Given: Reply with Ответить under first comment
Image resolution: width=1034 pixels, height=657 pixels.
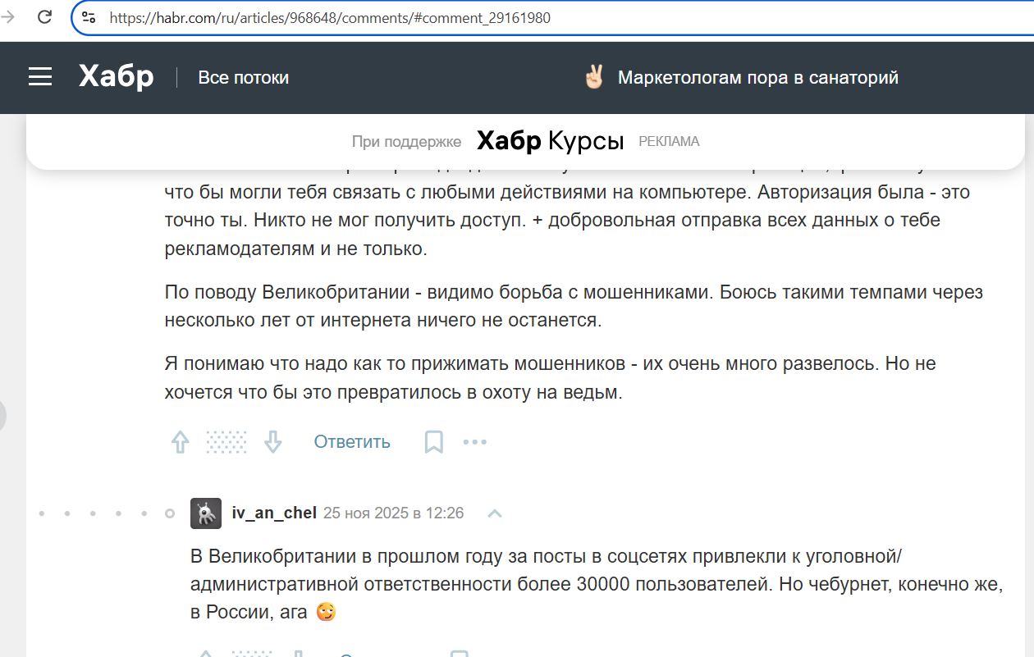Looking at the screenshot, I should tap(352, 442).
